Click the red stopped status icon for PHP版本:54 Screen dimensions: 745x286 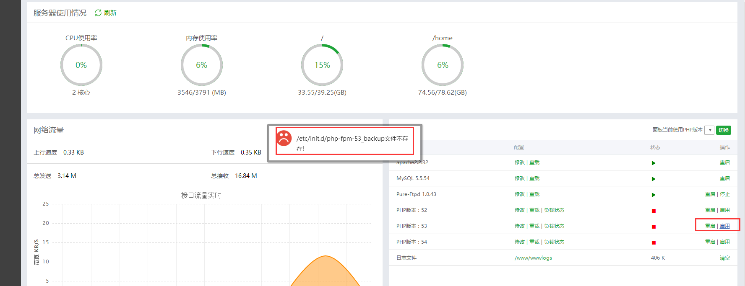pos(654,242)
